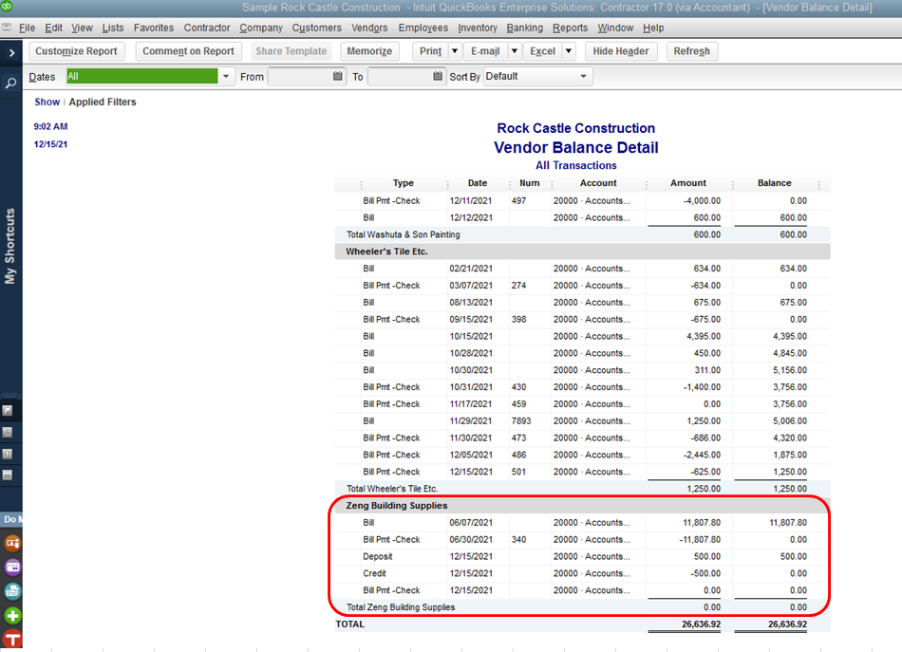902x652 pixels.
Task: Open the Inventory menu
Action: (x=478, y=28)
